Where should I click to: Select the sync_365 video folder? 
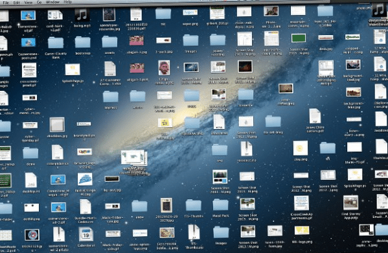point(325,11)
